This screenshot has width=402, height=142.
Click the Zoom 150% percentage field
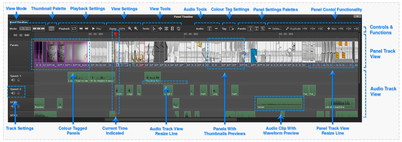122,29
